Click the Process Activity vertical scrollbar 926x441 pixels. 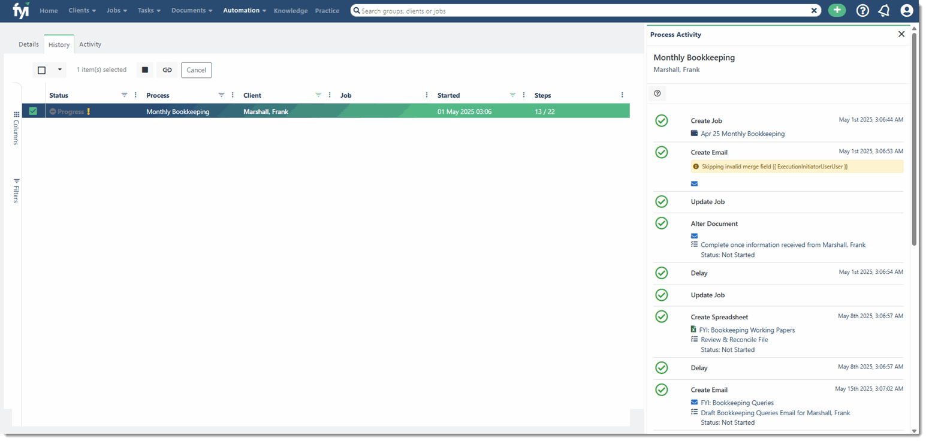914,139
